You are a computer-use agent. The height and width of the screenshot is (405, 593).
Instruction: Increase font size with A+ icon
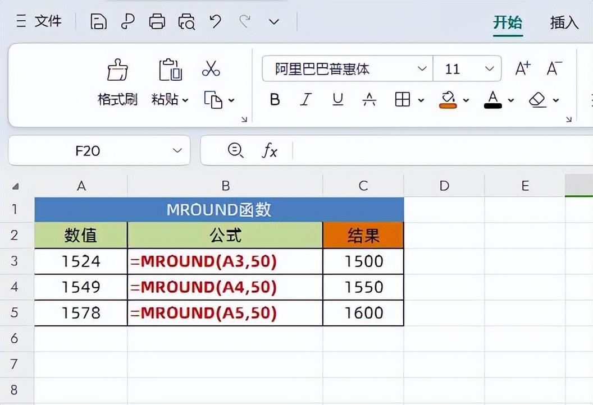(523, 69)
